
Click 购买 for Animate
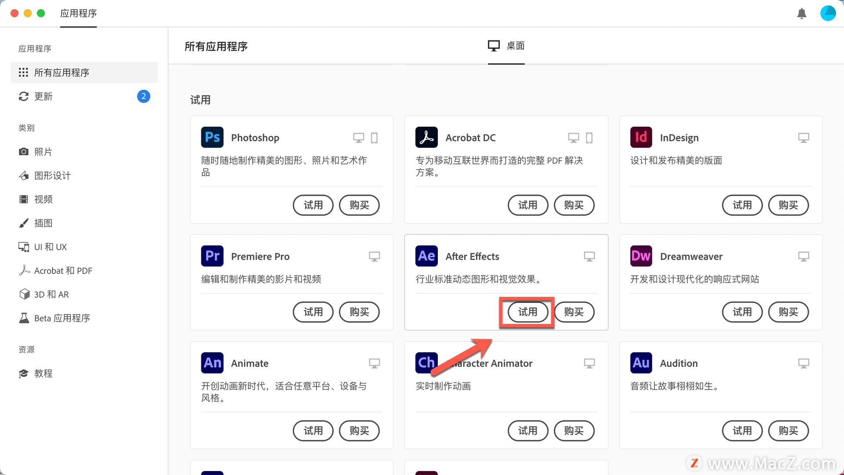359,431
